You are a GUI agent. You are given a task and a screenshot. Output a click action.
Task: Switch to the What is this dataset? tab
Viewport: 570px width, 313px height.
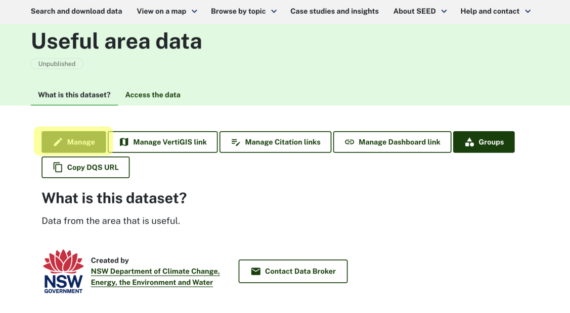[74, 95]
